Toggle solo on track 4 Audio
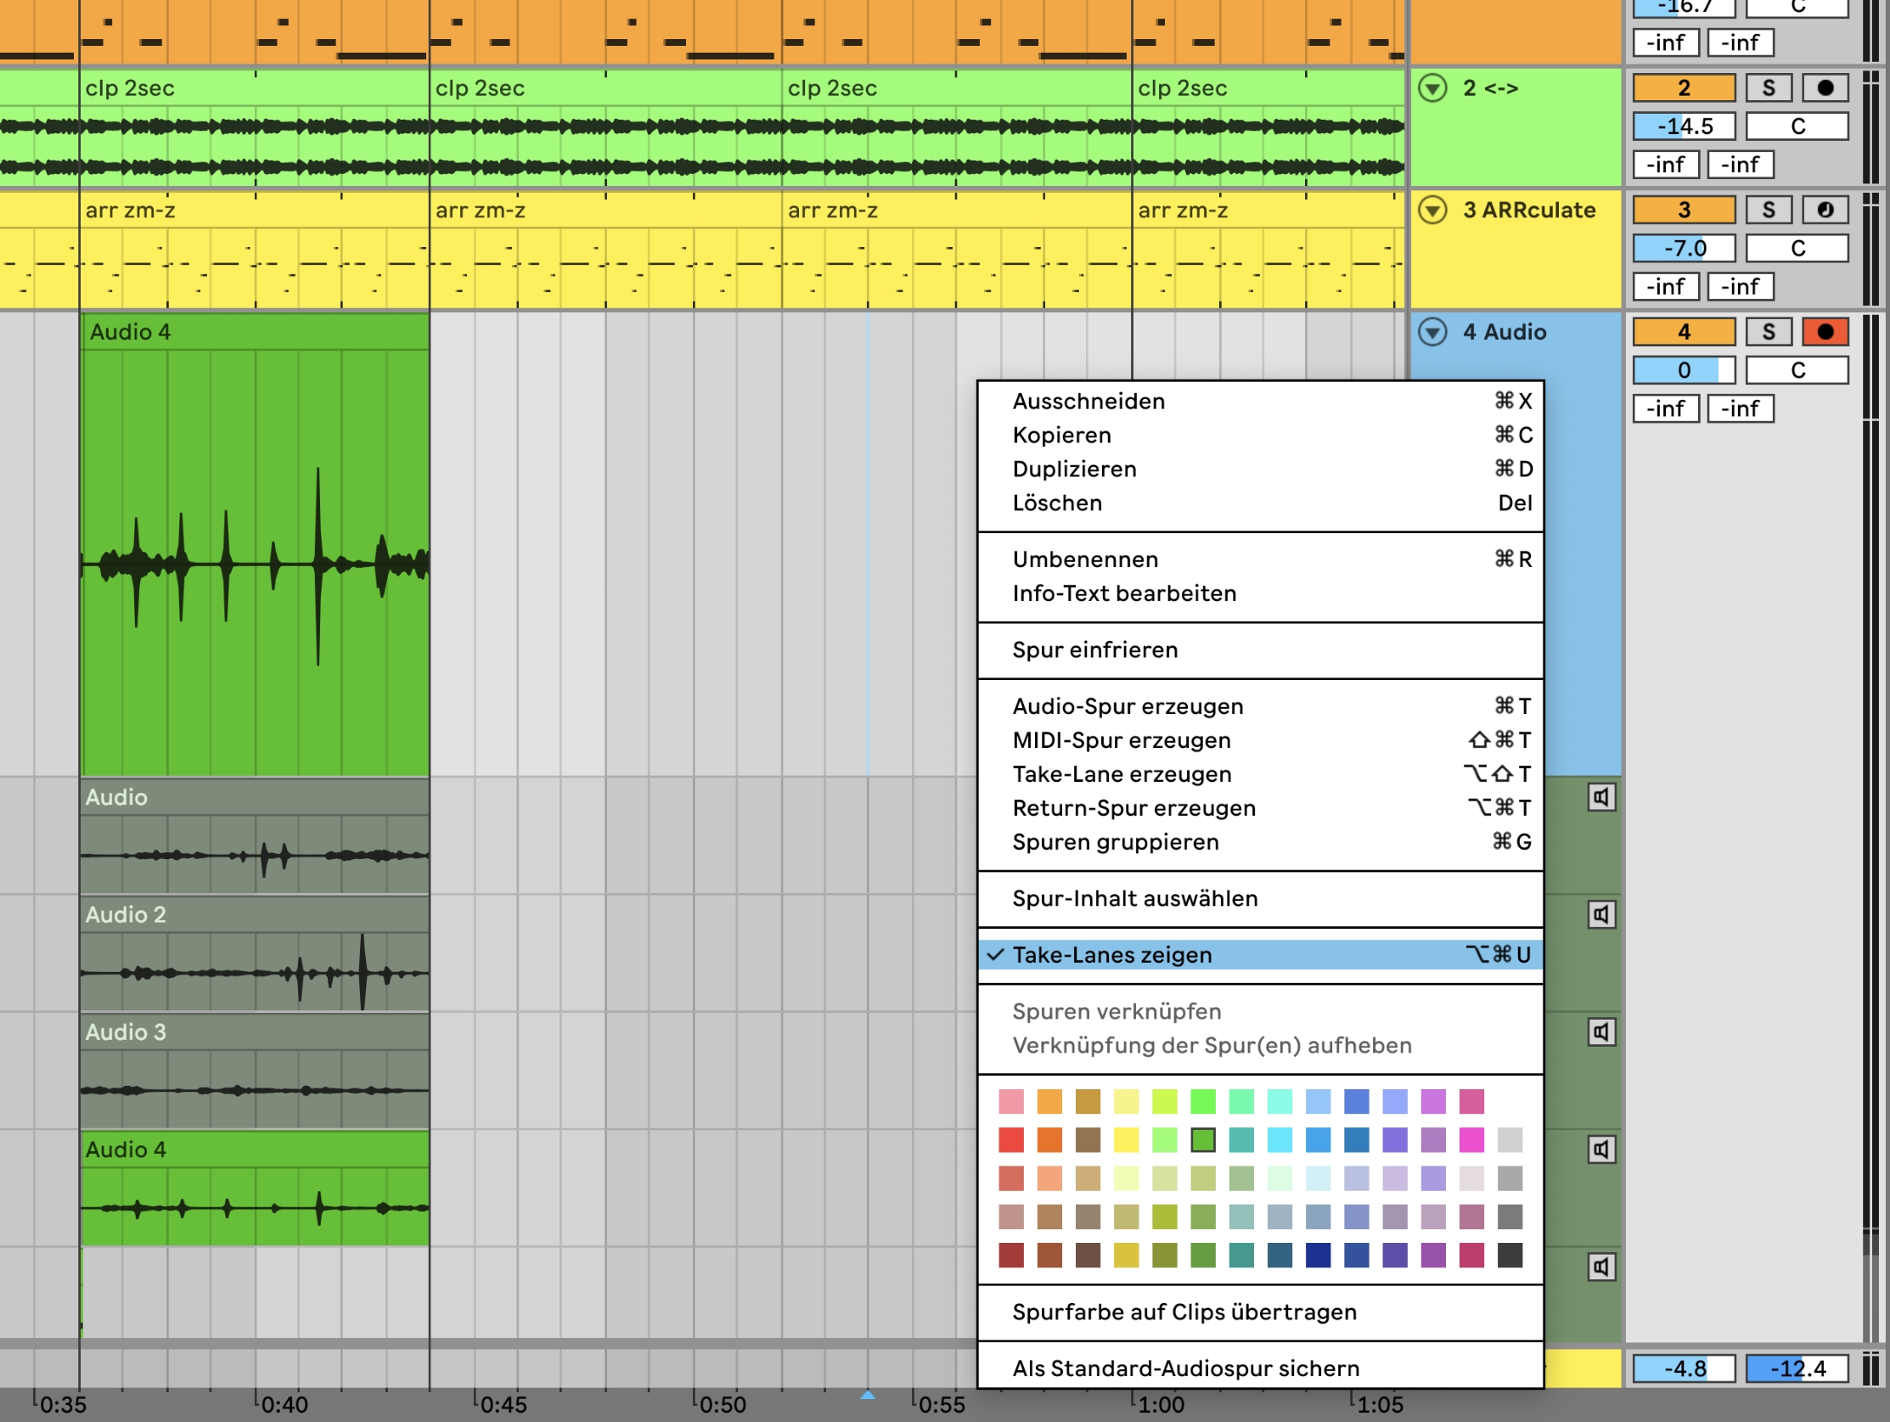 tap(1768, 332)
